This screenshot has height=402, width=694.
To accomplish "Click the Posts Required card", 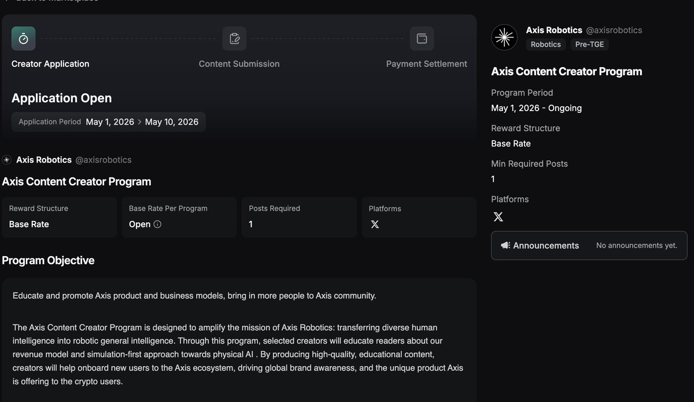I will click(299, 217).
